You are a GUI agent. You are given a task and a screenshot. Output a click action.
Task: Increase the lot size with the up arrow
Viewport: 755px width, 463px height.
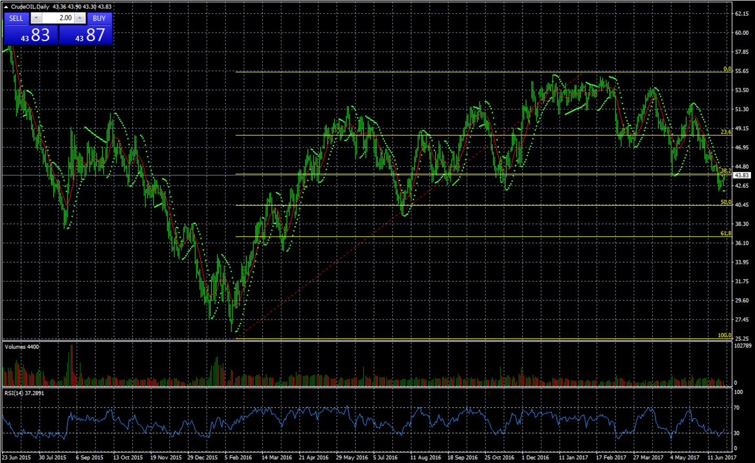(79, 17)
